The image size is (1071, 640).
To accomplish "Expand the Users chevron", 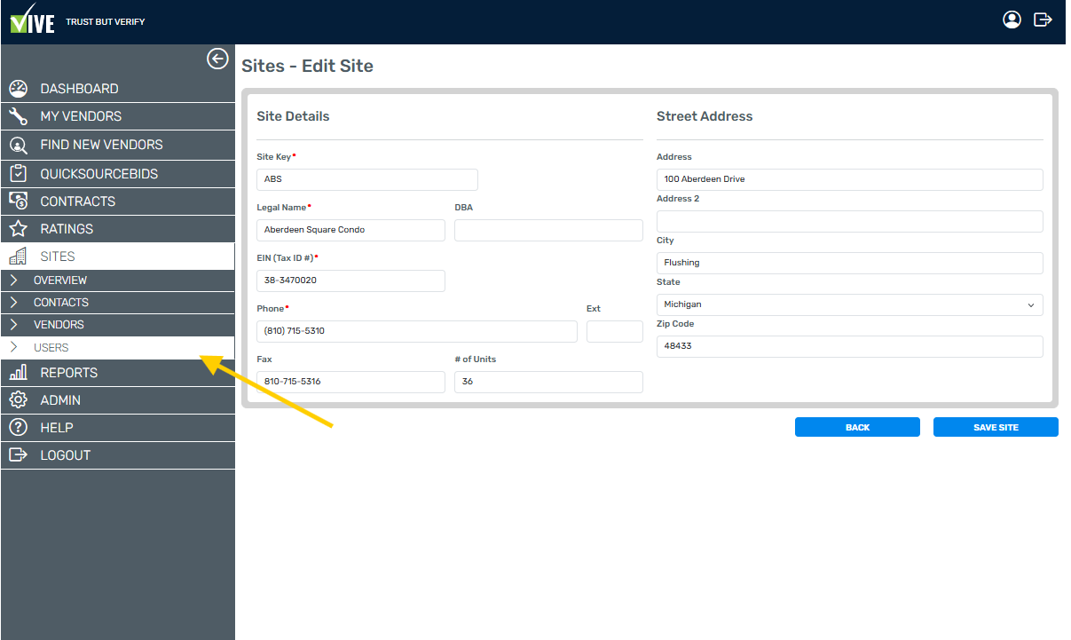I will pyautogui.click(x=13, y=348).
